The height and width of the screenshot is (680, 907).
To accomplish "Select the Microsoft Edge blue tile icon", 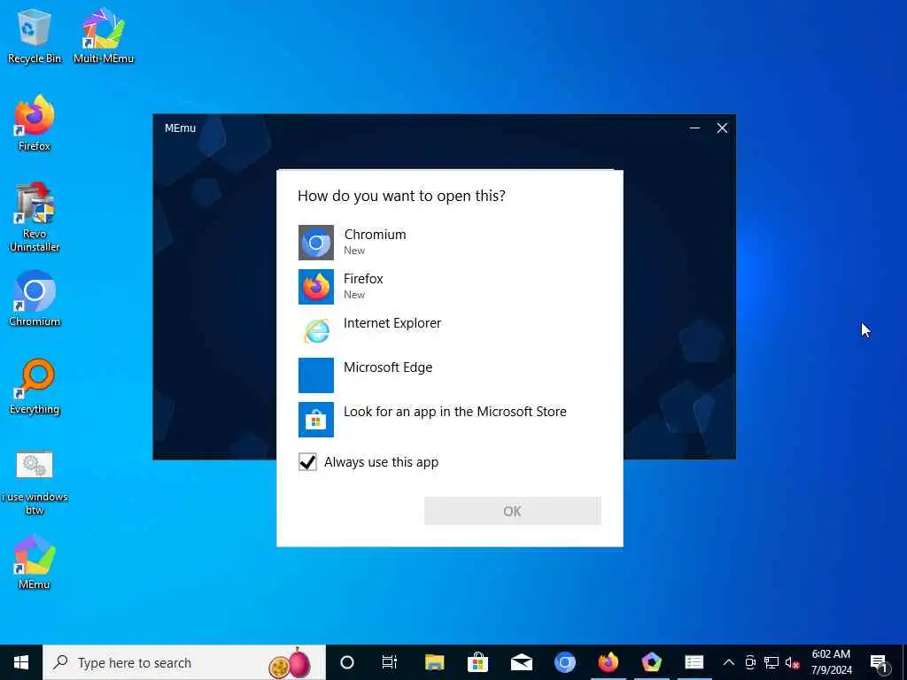I will coord(316,375).
